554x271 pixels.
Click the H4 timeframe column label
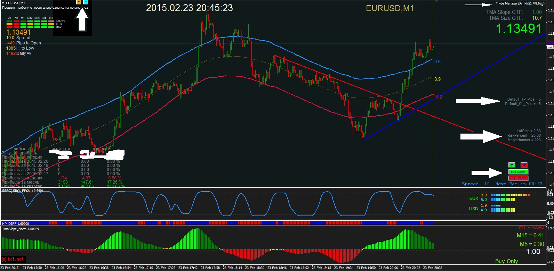tap(16, 18)
